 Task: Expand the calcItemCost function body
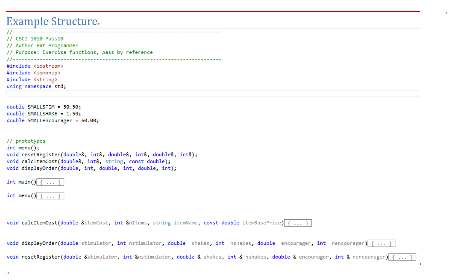coord(298,223)
